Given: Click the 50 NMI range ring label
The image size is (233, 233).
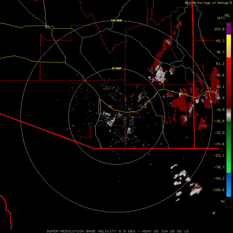Looking at the screenshot, I should tap(116, 69).
